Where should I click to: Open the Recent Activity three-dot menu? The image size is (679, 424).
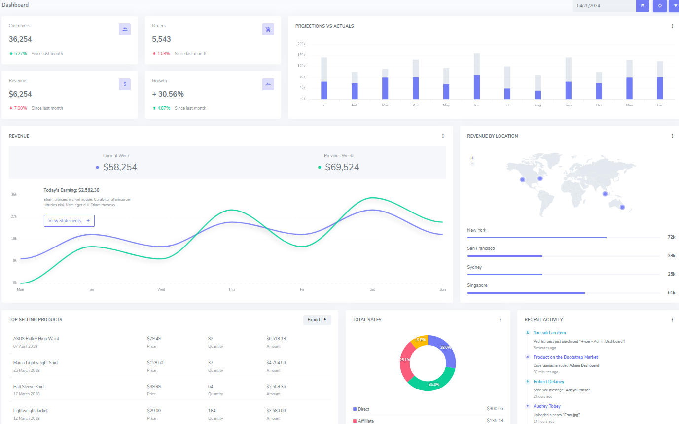pos(672,320)
